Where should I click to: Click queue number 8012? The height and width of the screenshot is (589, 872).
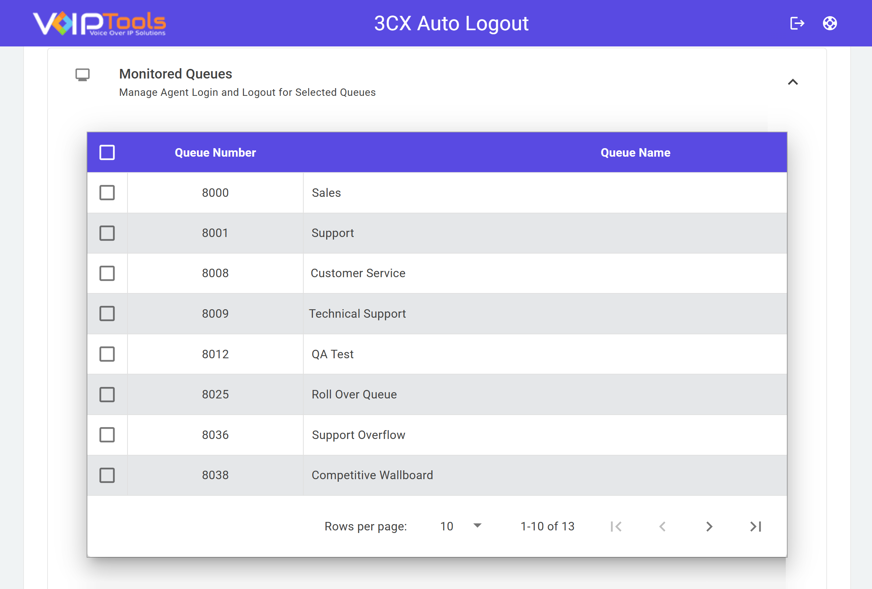[x=215, y=354]
